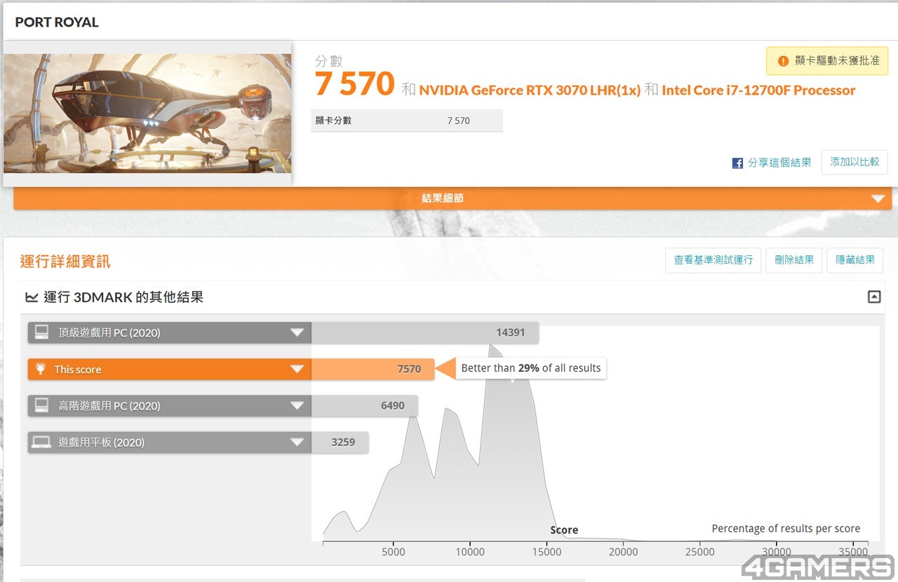Click the chart icon beside 運行 3DMARK 的其他結果

pyautogui.click(x=32, y=297)
